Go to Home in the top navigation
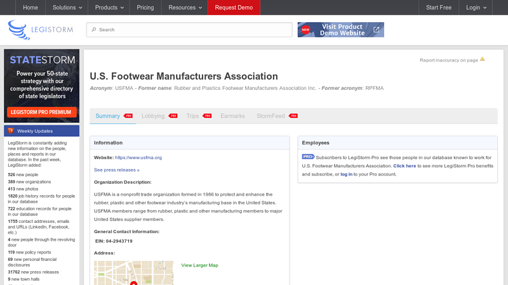This screenshot has width=508, height=285. (x=30, y=8)
